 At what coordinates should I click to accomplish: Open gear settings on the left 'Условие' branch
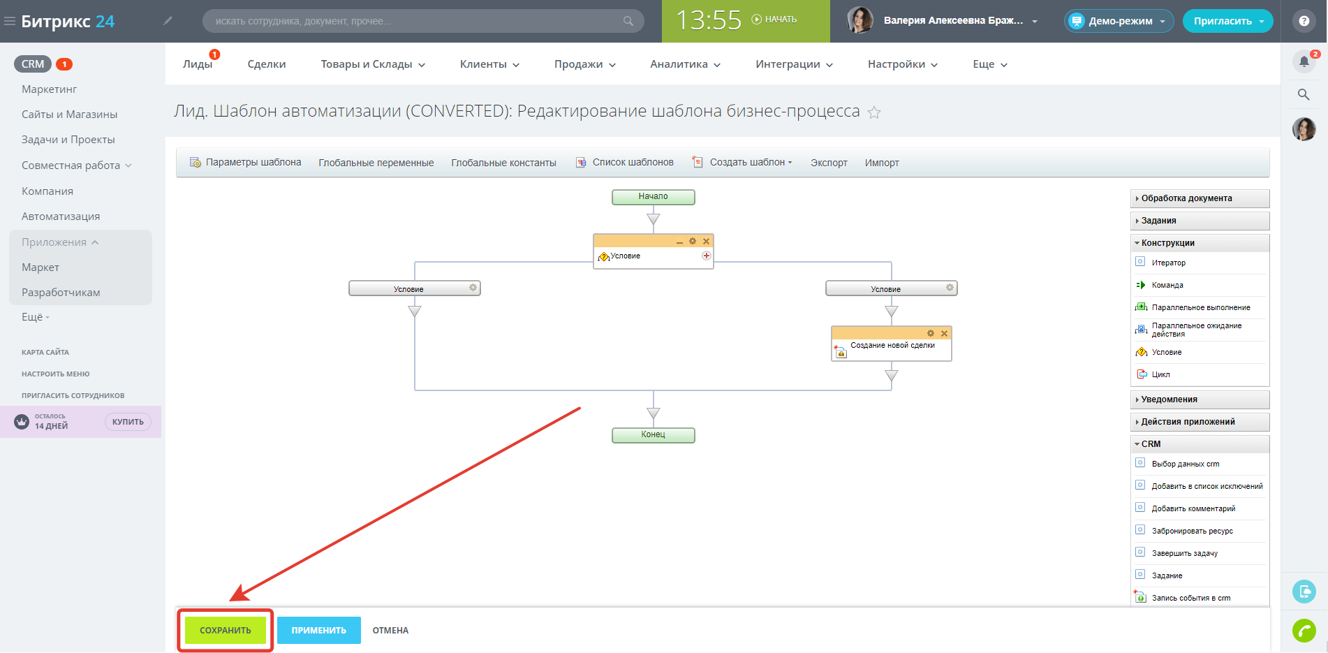point(473,288)
